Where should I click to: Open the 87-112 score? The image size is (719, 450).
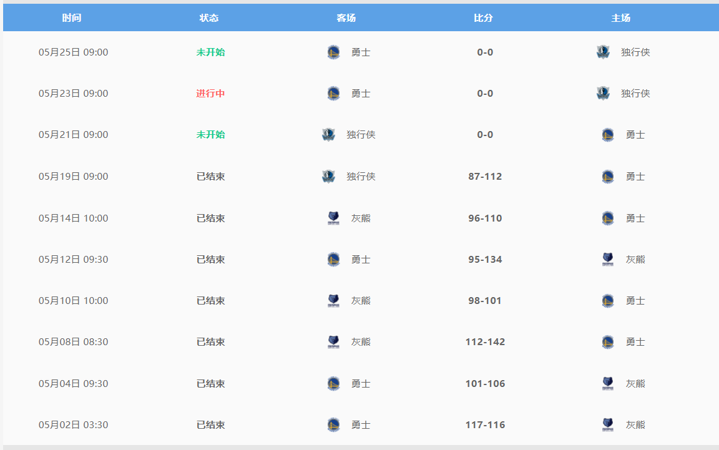tap(485, 177)
